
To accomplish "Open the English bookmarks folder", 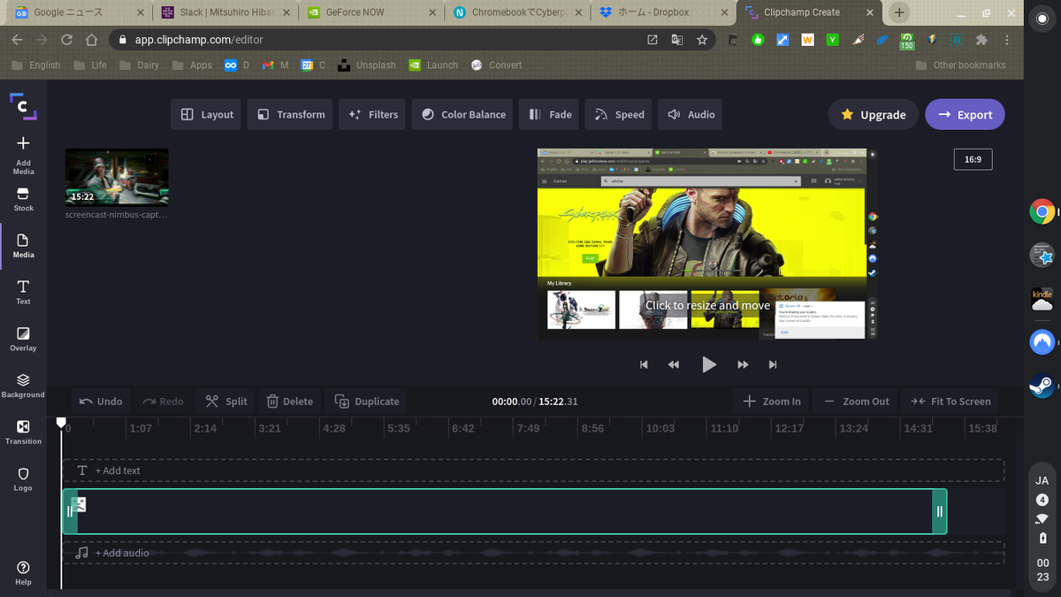I will (x=36, y=65).
